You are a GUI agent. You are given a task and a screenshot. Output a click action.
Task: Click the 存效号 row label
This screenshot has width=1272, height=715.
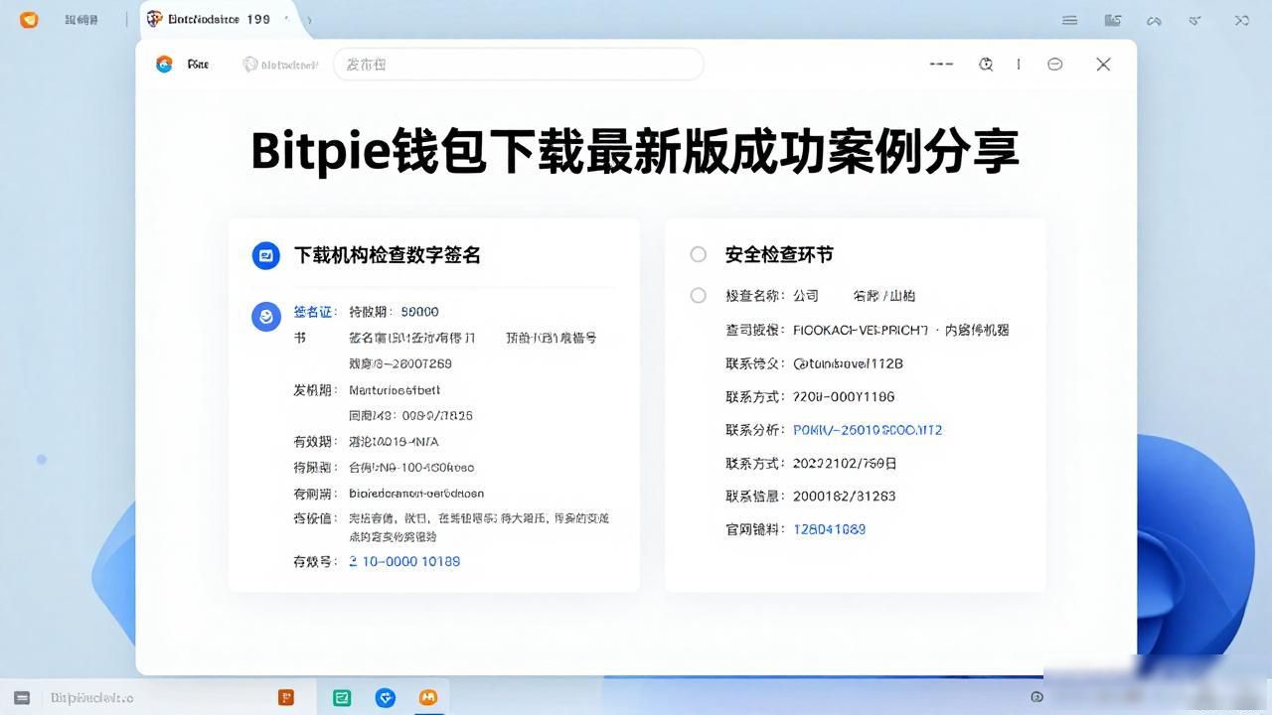coord(316,561)
